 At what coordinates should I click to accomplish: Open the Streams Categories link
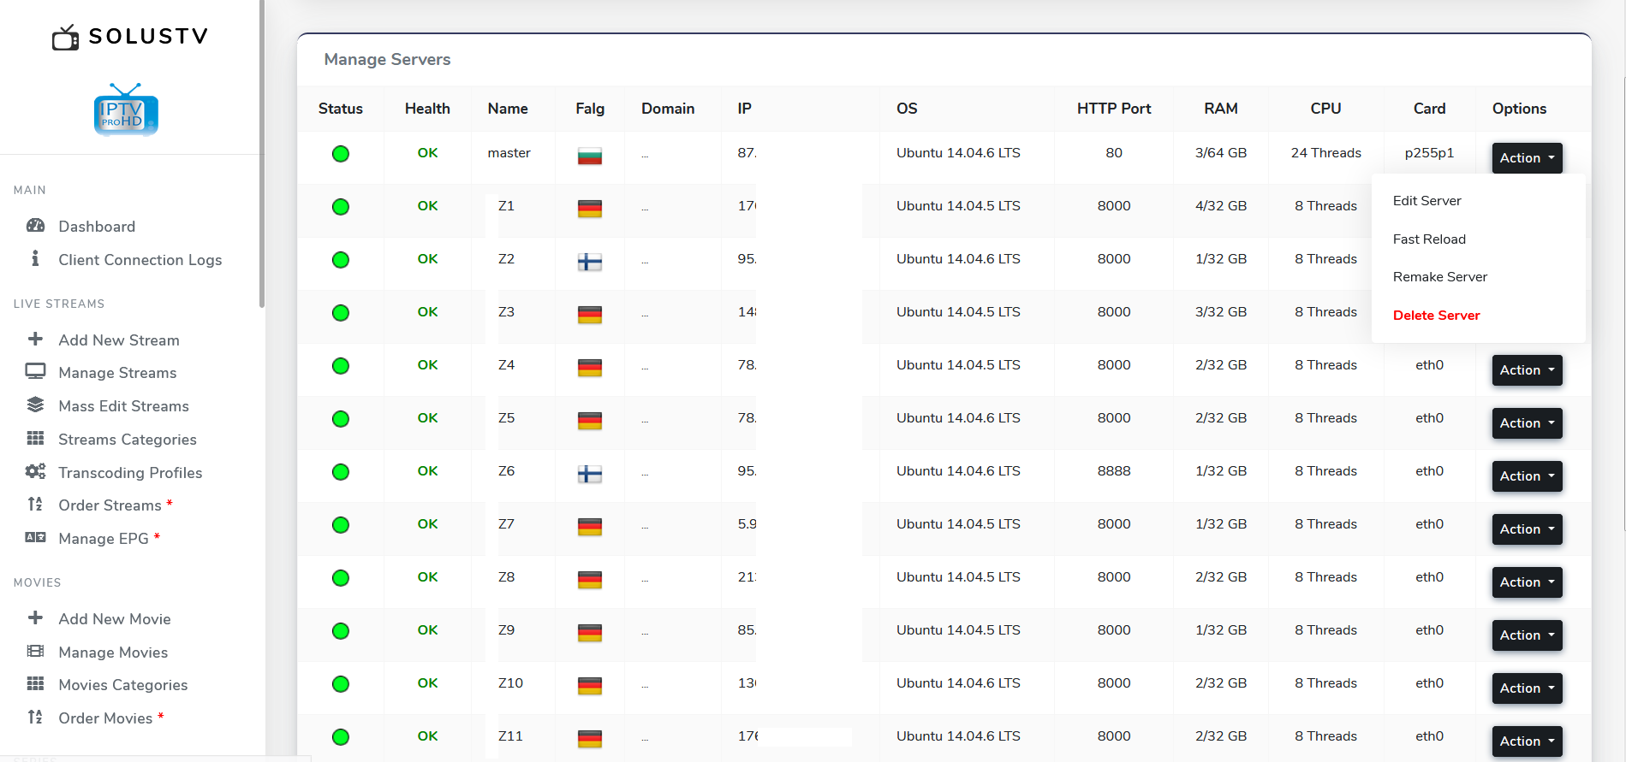pyautogui.click(x=127, y=440)
